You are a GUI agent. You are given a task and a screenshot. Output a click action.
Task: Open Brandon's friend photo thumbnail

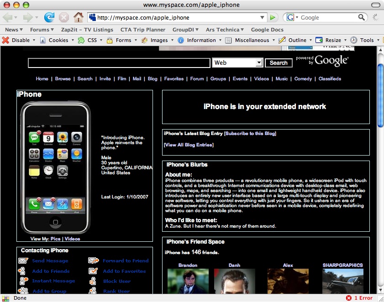click(x=188, y=281)
